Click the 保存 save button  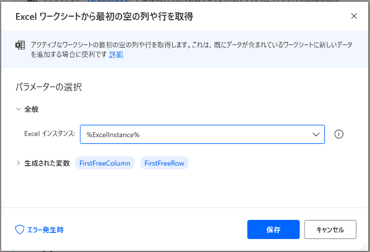pyautogui.click(x=273, y=230)
